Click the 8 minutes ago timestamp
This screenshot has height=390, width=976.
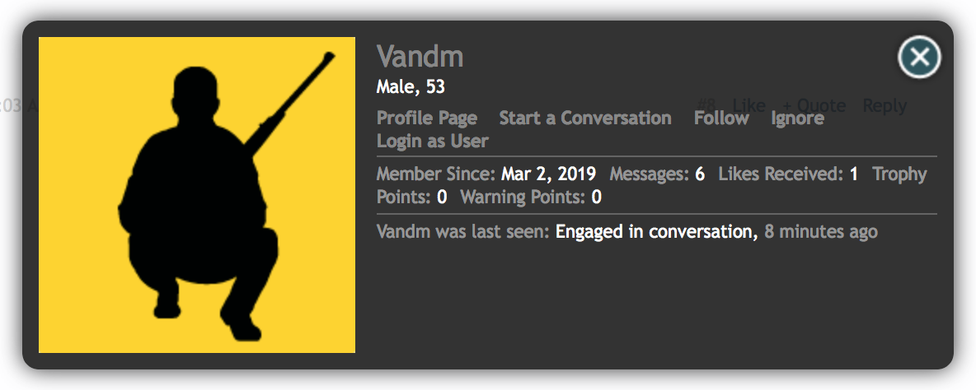point(821,232)
